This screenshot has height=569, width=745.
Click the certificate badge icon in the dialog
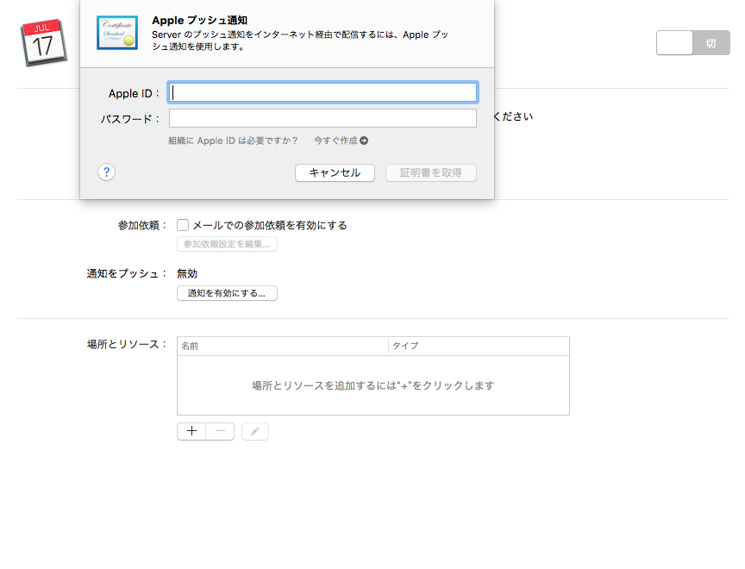[x=116, y=33]
